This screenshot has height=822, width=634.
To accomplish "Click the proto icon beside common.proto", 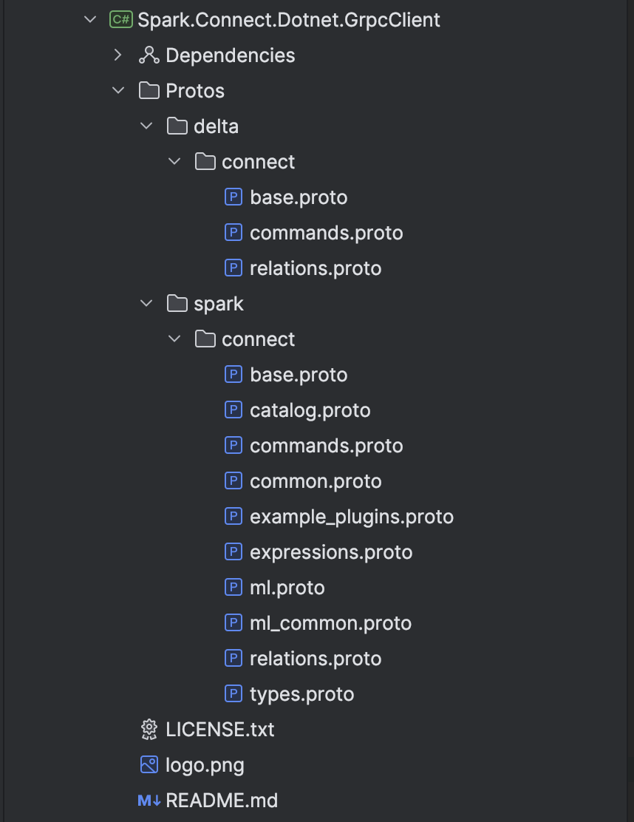I will coord(234,481).
